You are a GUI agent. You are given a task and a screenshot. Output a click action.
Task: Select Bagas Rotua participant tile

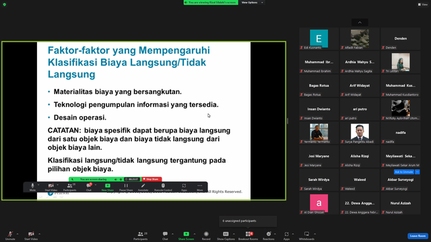tap(319, 86)
